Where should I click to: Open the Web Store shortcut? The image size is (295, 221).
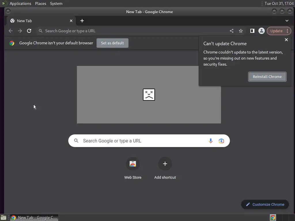tap(133, 168)
